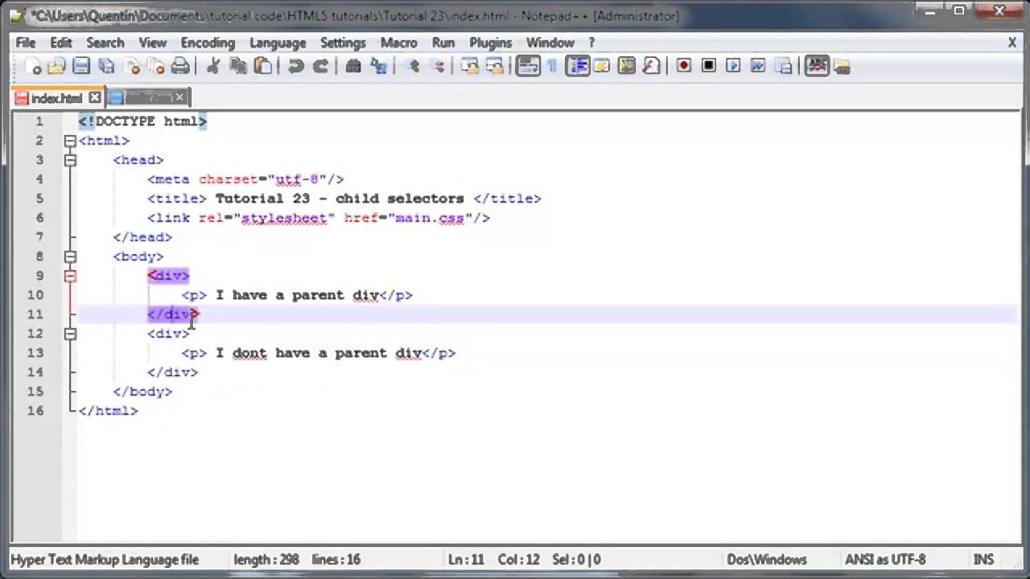Collapse the div fold on line 12
The width and height of the screenshot is (1030, 579).
[x=70, y=334]
